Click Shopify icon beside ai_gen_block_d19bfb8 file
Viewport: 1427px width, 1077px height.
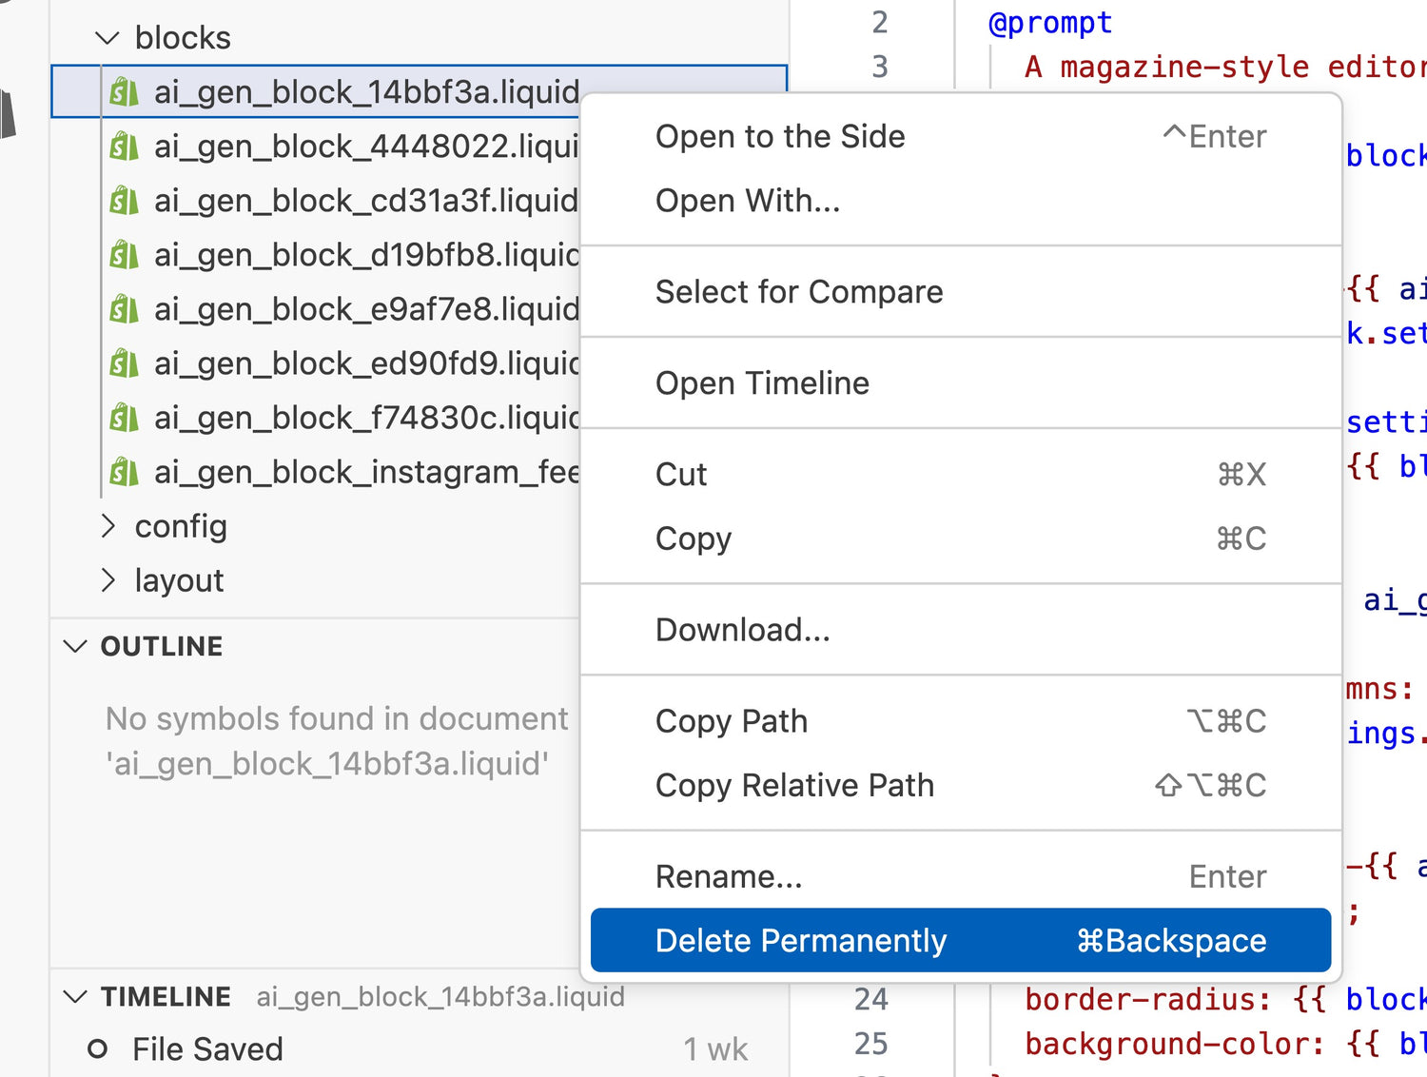point(124,255)
